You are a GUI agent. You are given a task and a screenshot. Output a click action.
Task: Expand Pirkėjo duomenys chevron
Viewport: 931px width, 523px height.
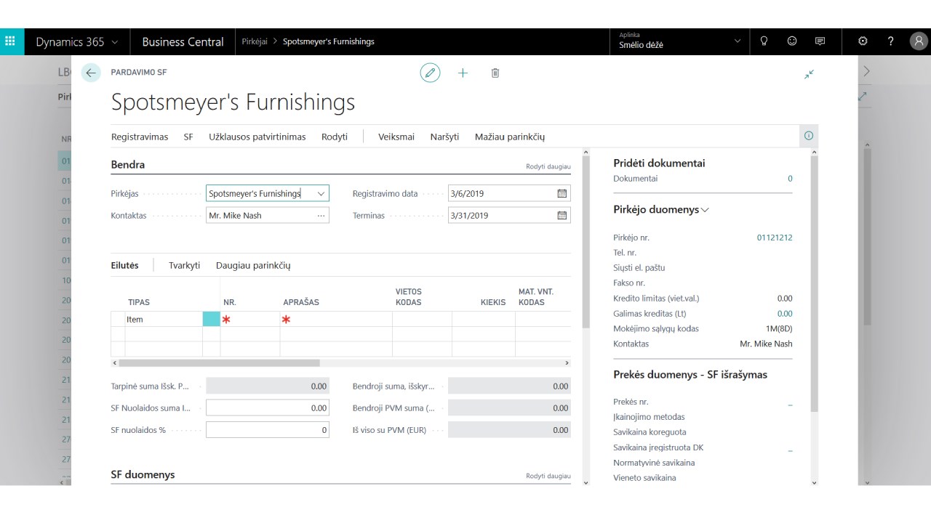[x=705, y=210]
